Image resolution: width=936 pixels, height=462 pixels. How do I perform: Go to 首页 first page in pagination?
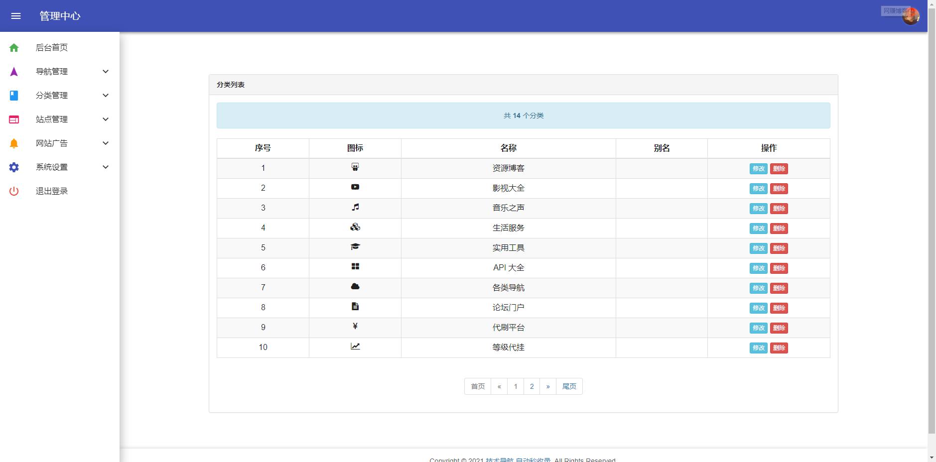(x=478, y=386)
